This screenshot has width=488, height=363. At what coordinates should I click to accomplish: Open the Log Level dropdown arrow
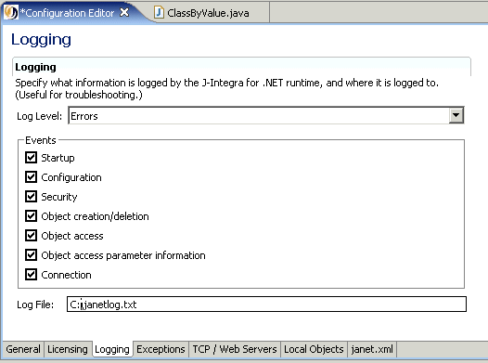[x=456, y=115]
